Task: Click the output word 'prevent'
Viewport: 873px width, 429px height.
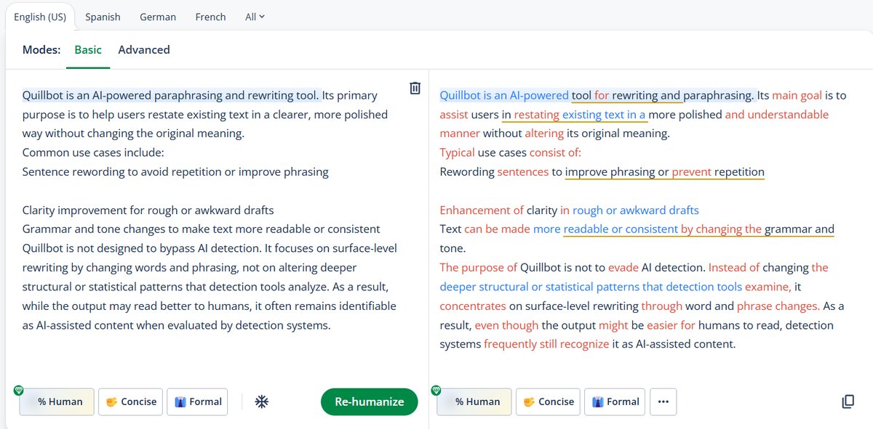Action: (x=692, y=172)
